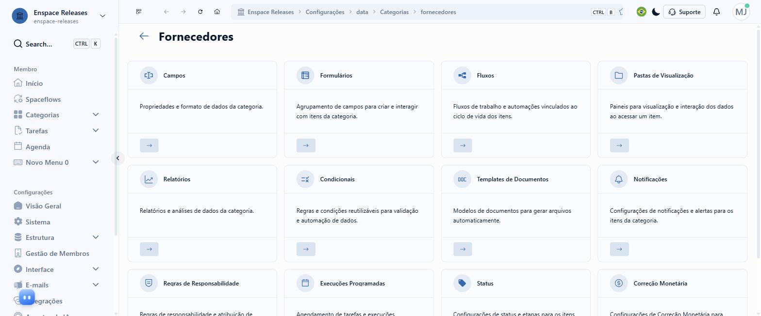Screen dimensions: 761x316
Task: Click the Correção Monetária dollar icon
Action: pos(619,283)
